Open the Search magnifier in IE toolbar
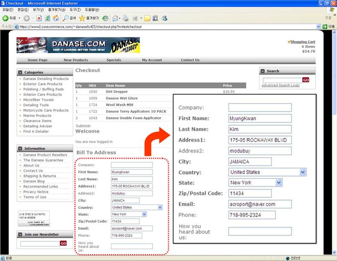Screen dimensions: 337x261 pyautogui.click(x=65, y=18)
